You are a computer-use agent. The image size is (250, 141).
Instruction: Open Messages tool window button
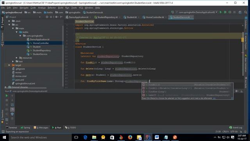pos(41,127)
